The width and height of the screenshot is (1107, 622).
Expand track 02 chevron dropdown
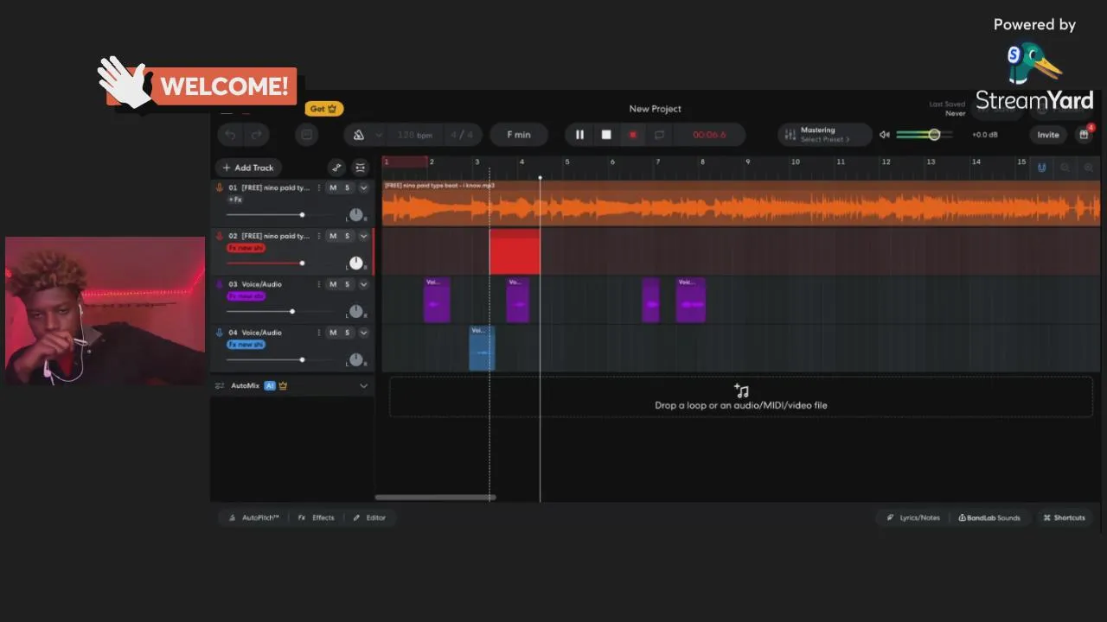[363, 236]
